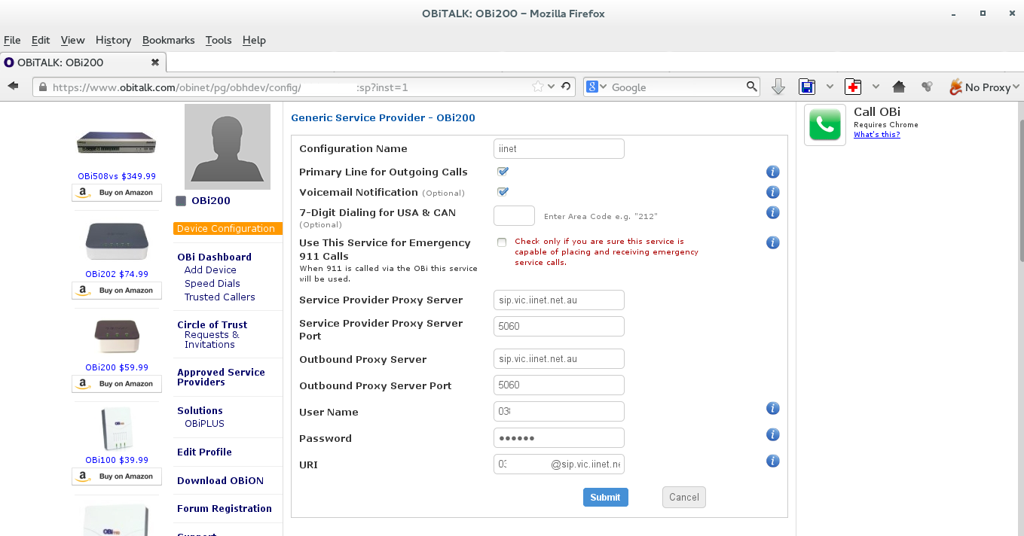Open info icon for URI
The width and height of the screenshot is (1024, 536).
coord(772,461)
